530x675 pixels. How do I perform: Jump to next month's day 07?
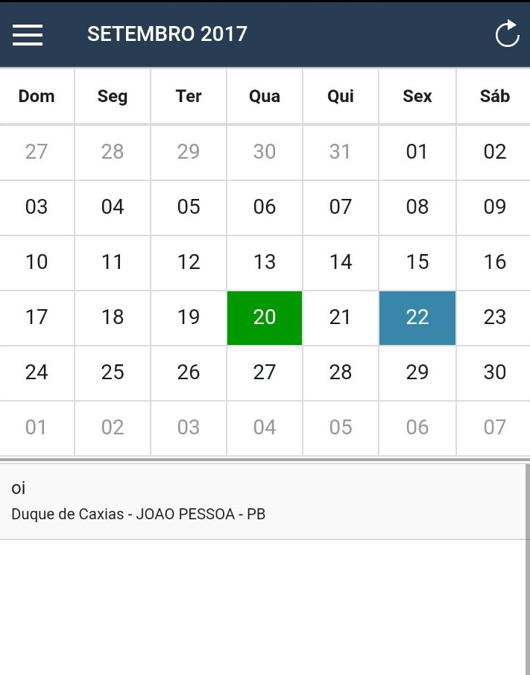click(494, 428)
